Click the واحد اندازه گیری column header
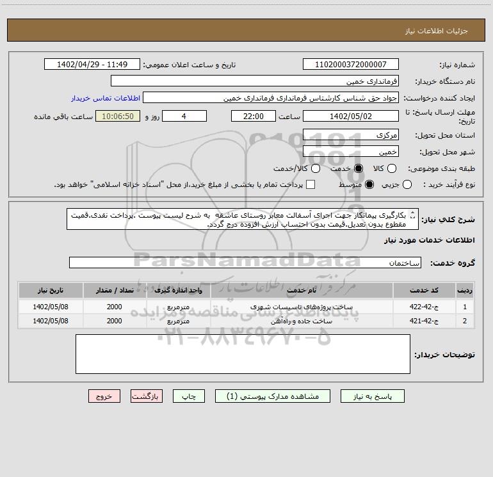Screen dimensions: 493x477 pyautogui.click(x=178, y=290)
